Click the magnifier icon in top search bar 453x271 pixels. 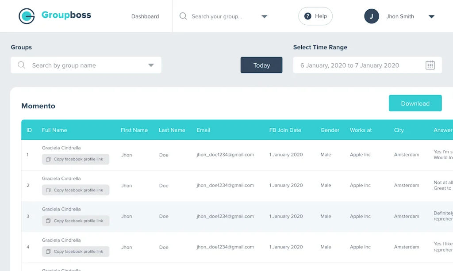[183, 16]
